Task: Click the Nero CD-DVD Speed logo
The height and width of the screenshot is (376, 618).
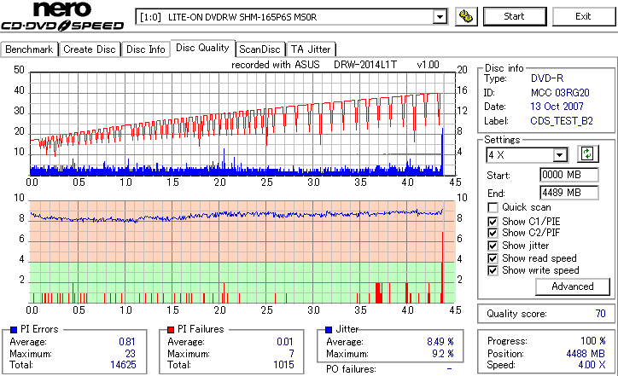Action: [62, 16]
